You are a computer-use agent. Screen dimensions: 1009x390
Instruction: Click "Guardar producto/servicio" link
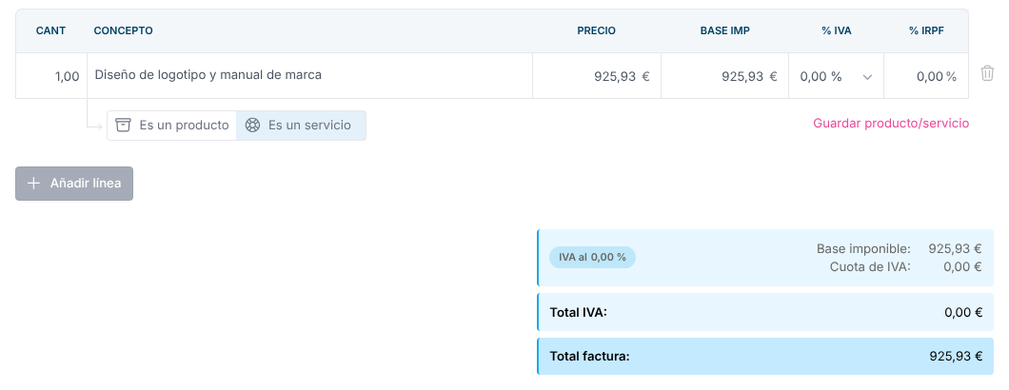point(891,123)
